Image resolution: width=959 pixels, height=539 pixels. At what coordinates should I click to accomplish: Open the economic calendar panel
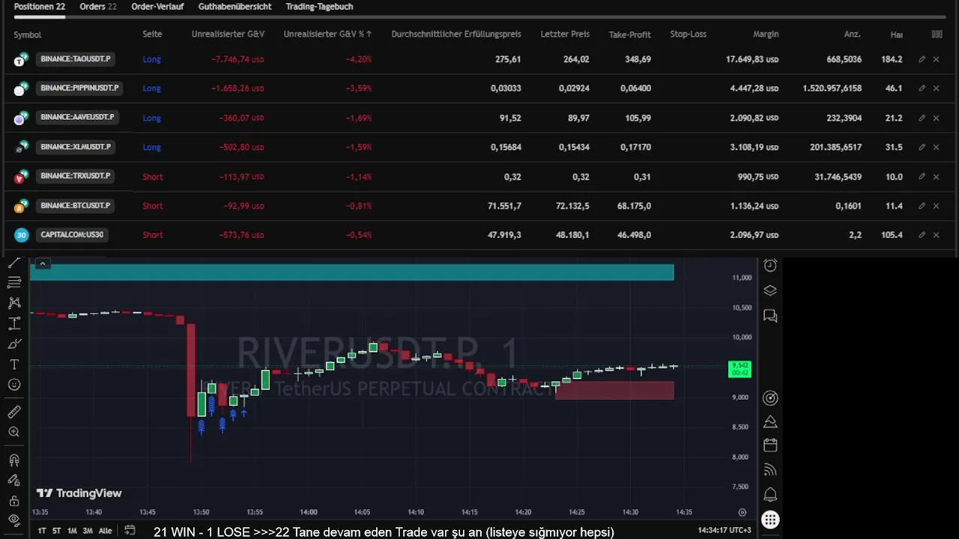(770, 445)
